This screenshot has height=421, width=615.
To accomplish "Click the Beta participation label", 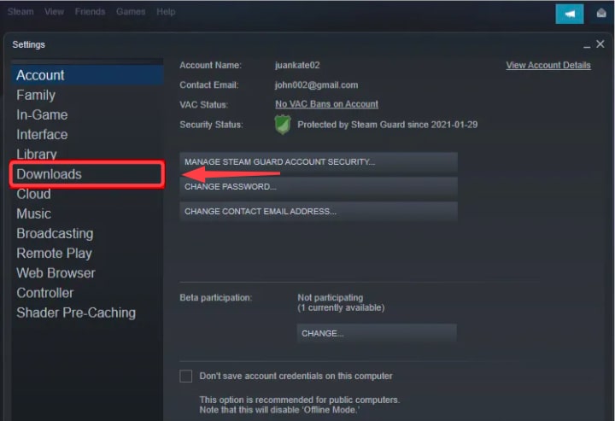I will pyautogui.click(x=216, y=297).
